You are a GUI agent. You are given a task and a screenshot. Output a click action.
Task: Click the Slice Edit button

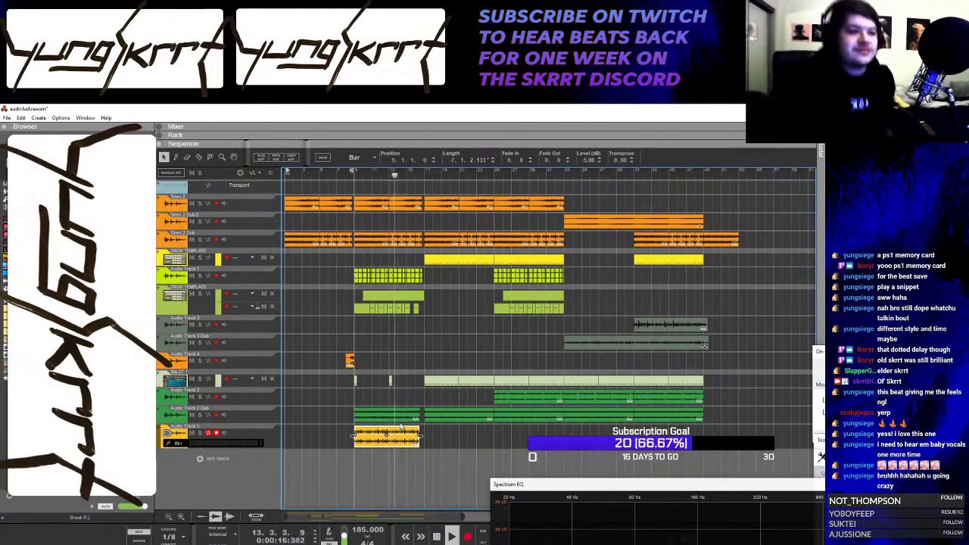click(x=260, y=157)
